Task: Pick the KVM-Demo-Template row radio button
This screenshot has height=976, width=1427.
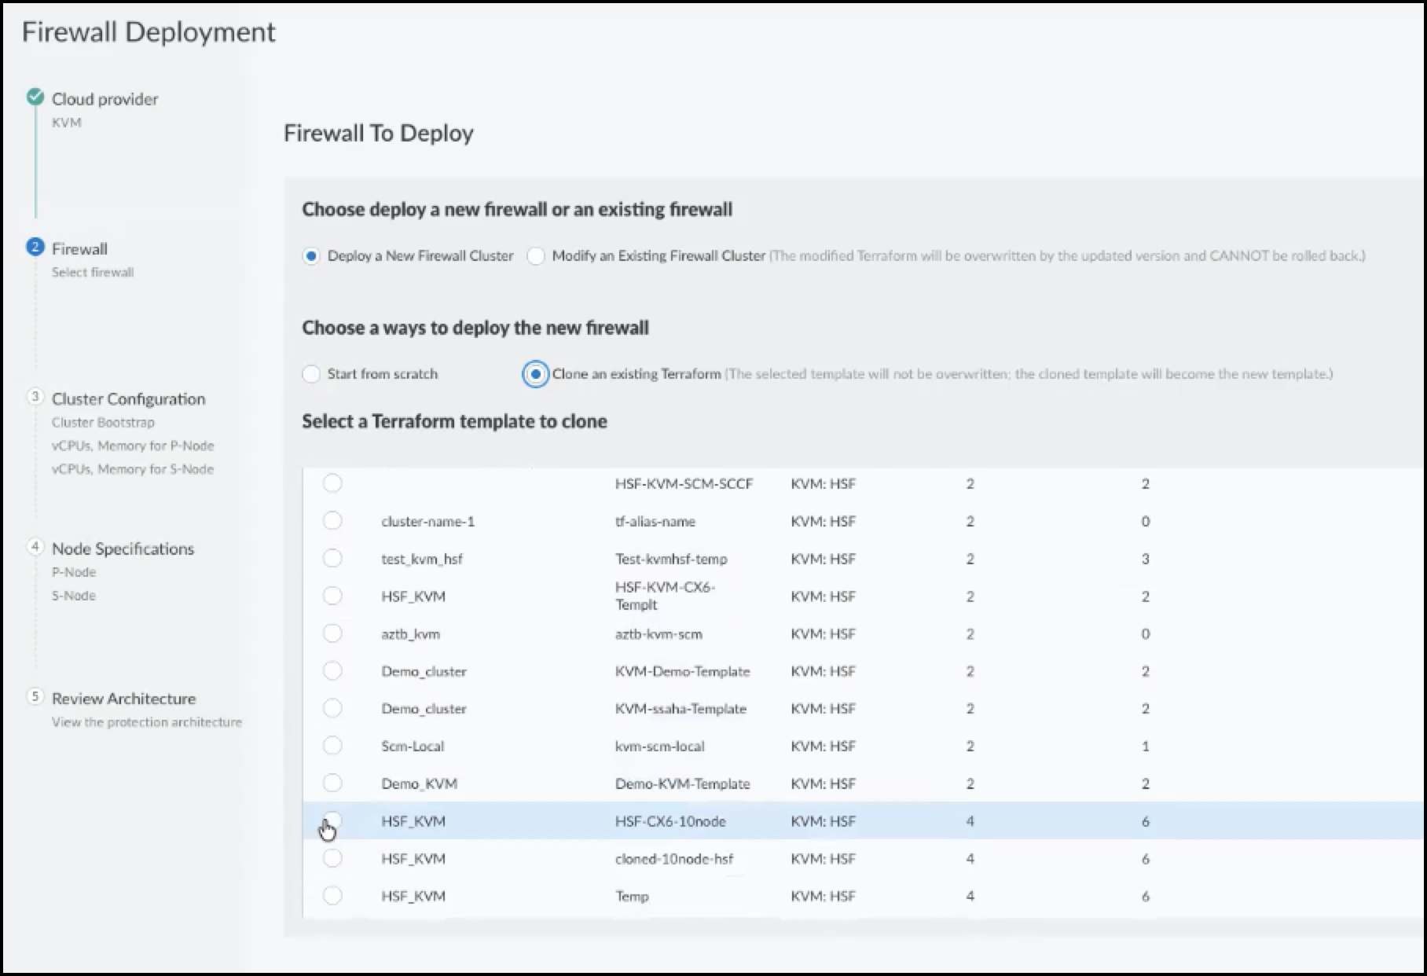Action: coord(332,671)
